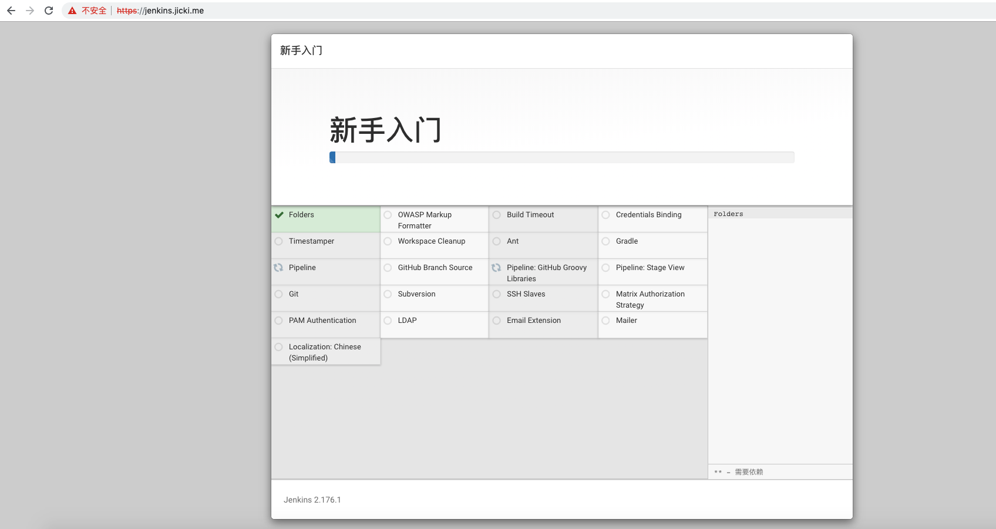Select the LDAP plugin status circle
This screenshot has width=996, height=529.
coord(388,321)
